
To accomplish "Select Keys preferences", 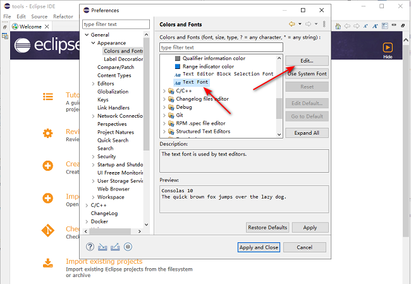I will coord(102,100).
